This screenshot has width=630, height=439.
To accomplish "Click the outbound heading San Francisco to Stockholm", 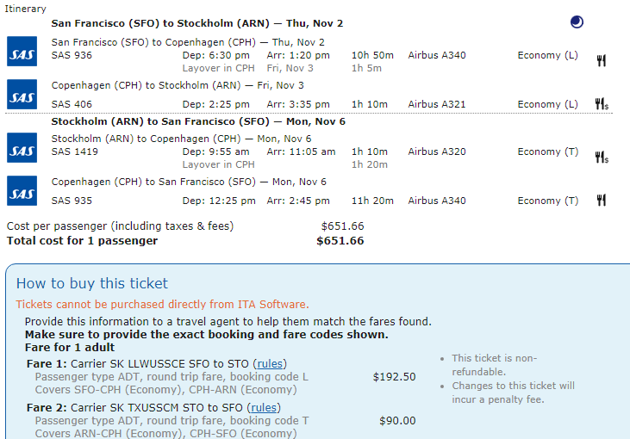I will click(197, 23).
